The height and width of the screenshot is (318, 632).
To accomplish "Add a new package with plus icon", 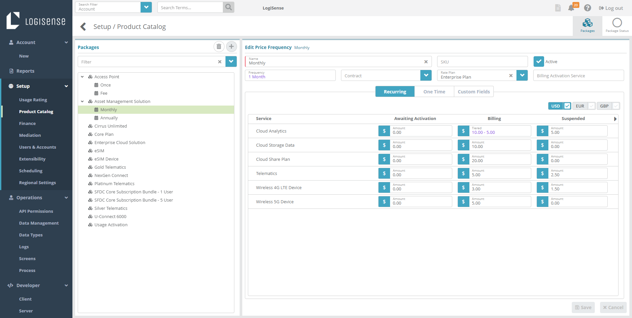I will tap(231, 47).
